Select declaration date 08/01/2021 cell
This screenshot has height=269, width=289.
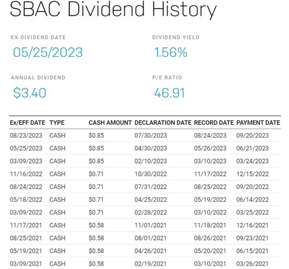(x=150, y=238)
